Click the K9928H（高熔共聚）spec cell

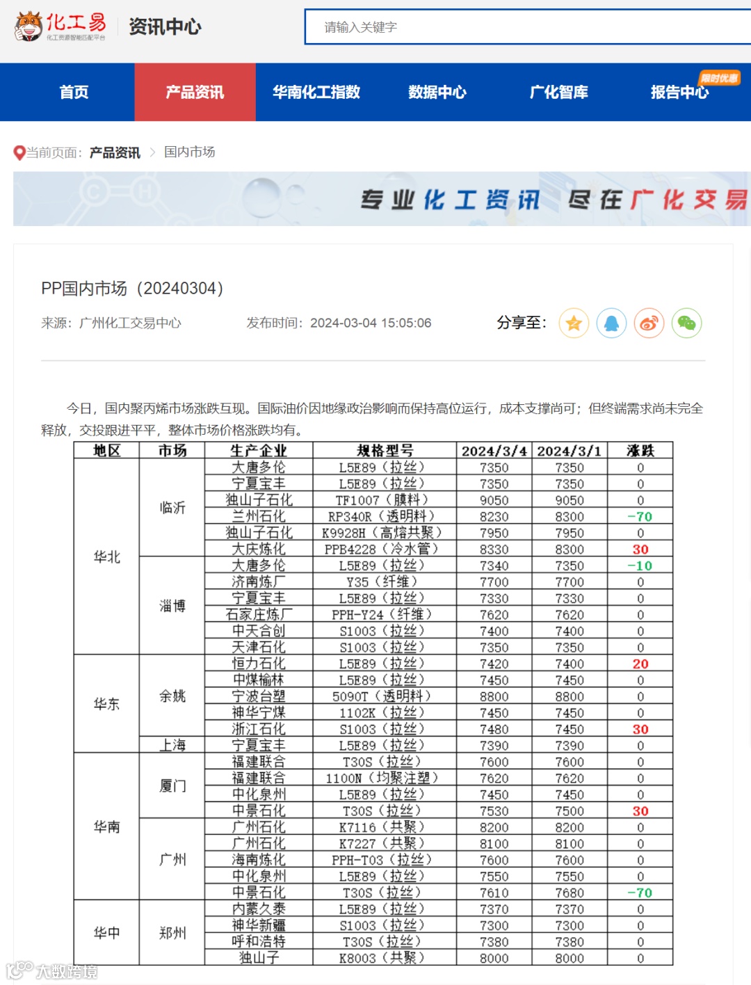coord(385,533)
